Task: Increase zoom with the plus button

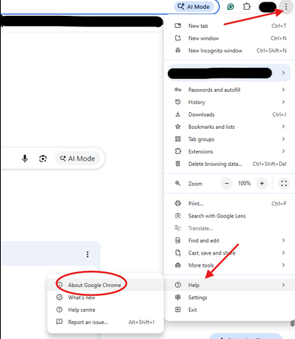Action: [262, 184]
